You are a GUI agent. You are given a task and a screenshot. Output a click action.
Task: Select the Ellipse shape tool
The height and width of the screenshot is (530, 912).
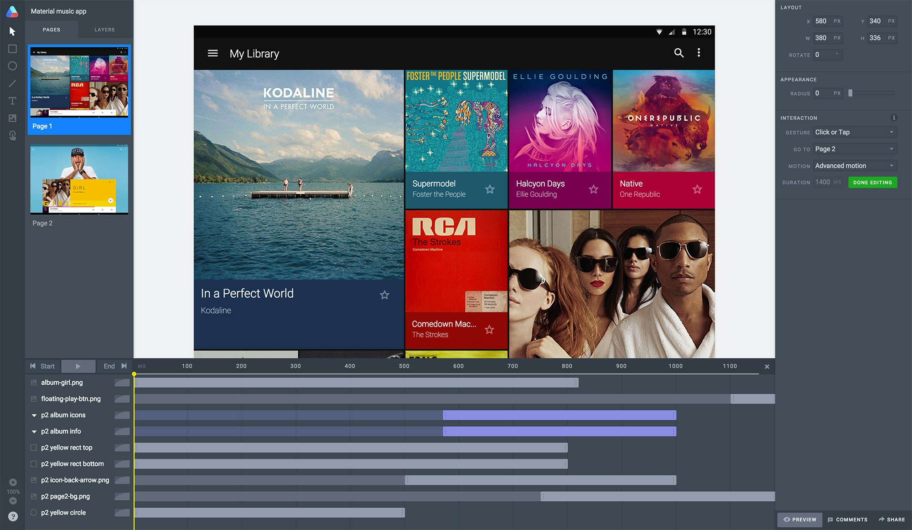12,66
